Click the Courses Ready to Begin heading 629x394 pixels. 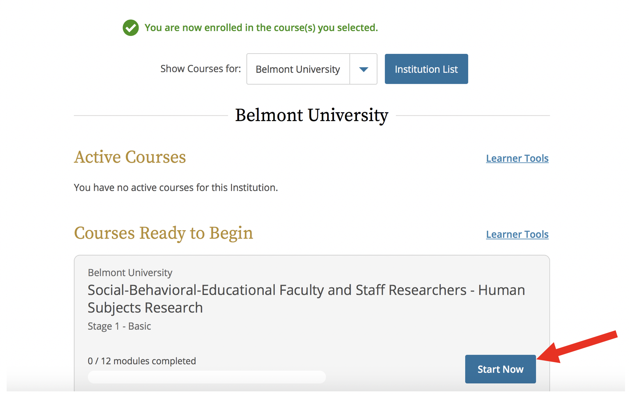coord(163,233)
